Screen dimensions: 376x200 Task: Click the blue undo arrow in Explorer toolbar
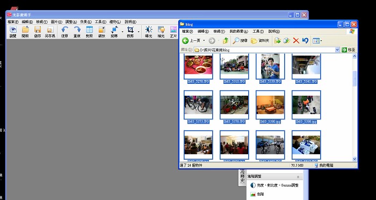click(x=305, y=41)
